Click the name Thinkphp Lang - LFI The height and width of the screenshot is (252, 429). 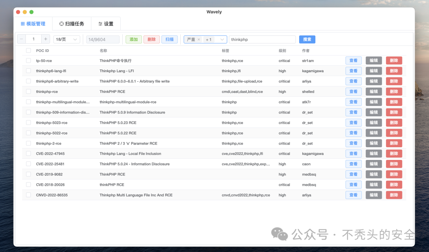117,71
